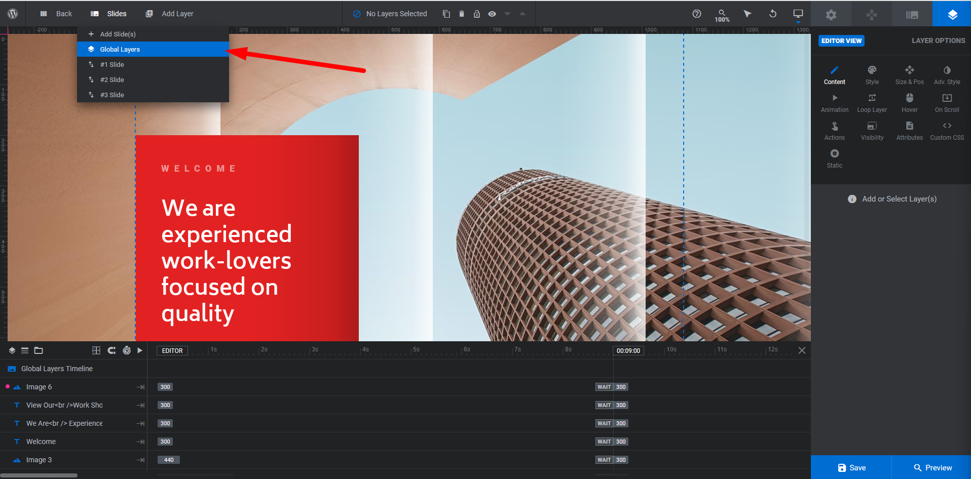The image size is (971, 479).
Task: Go Back to the module overview
Action: [x=56, y=14]
